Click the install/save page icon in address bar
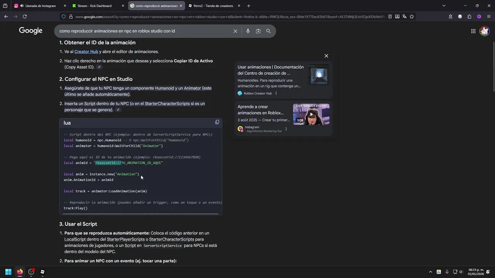Screen dimensions: 495x278 point(397,17)
